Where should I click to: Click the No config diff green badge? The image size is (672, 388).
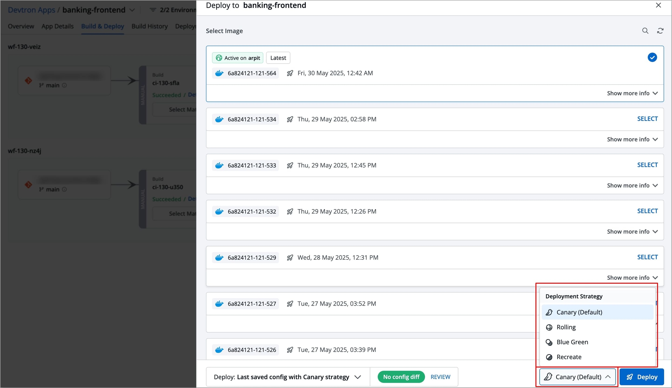coord(401,377)
